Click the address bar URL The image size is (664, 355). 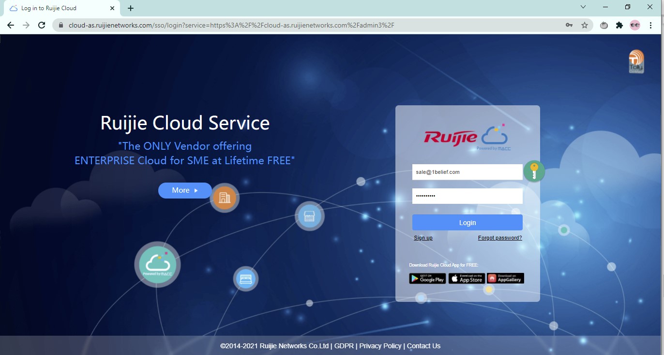point(231,25)
